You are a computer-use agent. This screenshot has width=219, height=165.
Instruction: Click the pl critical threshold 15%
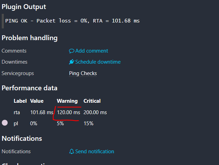click(x=88, y=123)
